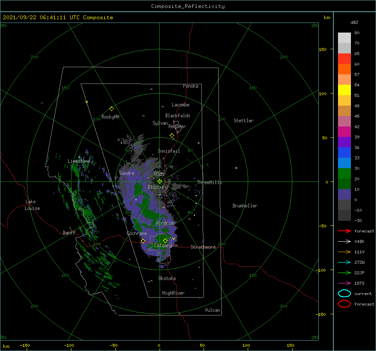Screen dimensions: 376x351
Task: Click the green 22JP arrow in legend
Action: tap(344, 273)
